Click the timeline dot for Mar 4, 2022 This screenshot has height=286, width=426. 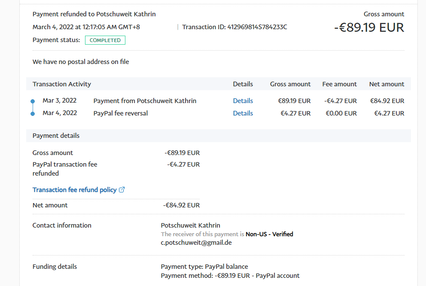point(33,114)
